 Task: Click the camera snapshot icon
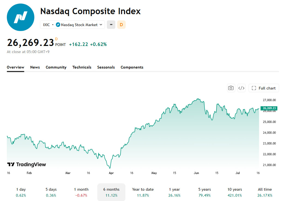[x=231, y=88]
